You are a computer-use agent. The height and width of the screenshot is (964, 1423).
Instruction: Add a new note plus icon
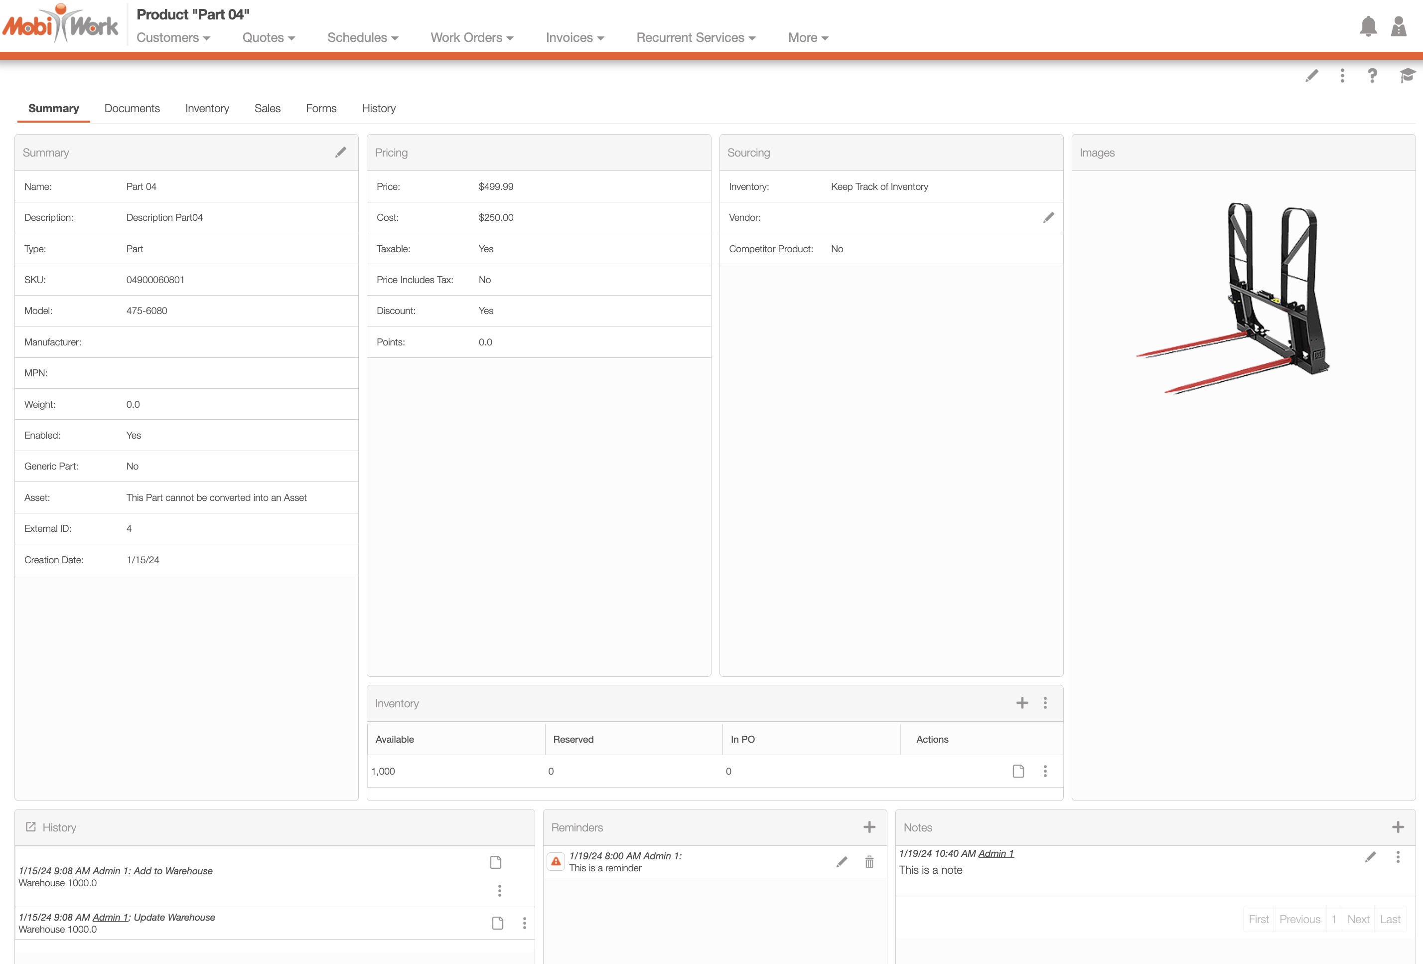pos(1398,827)
